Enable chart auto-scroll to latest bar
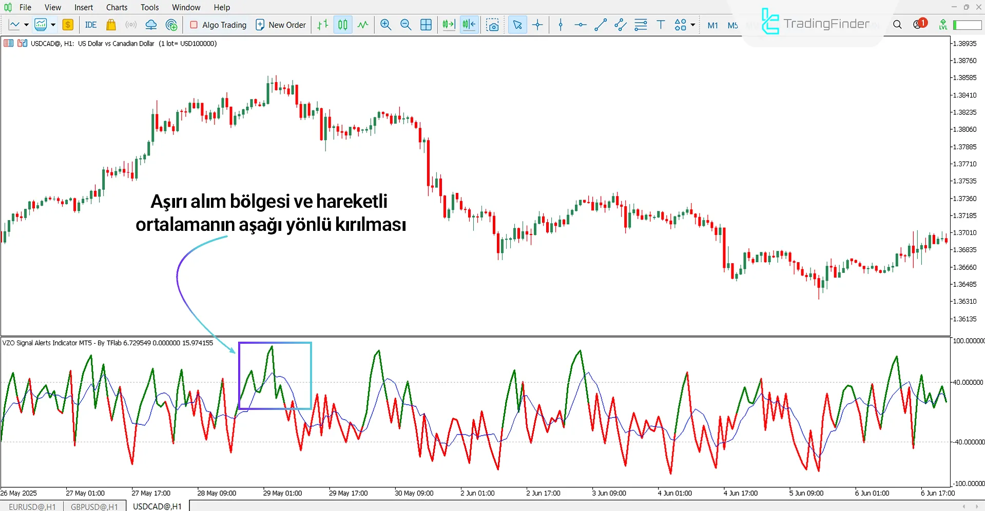 448,25
